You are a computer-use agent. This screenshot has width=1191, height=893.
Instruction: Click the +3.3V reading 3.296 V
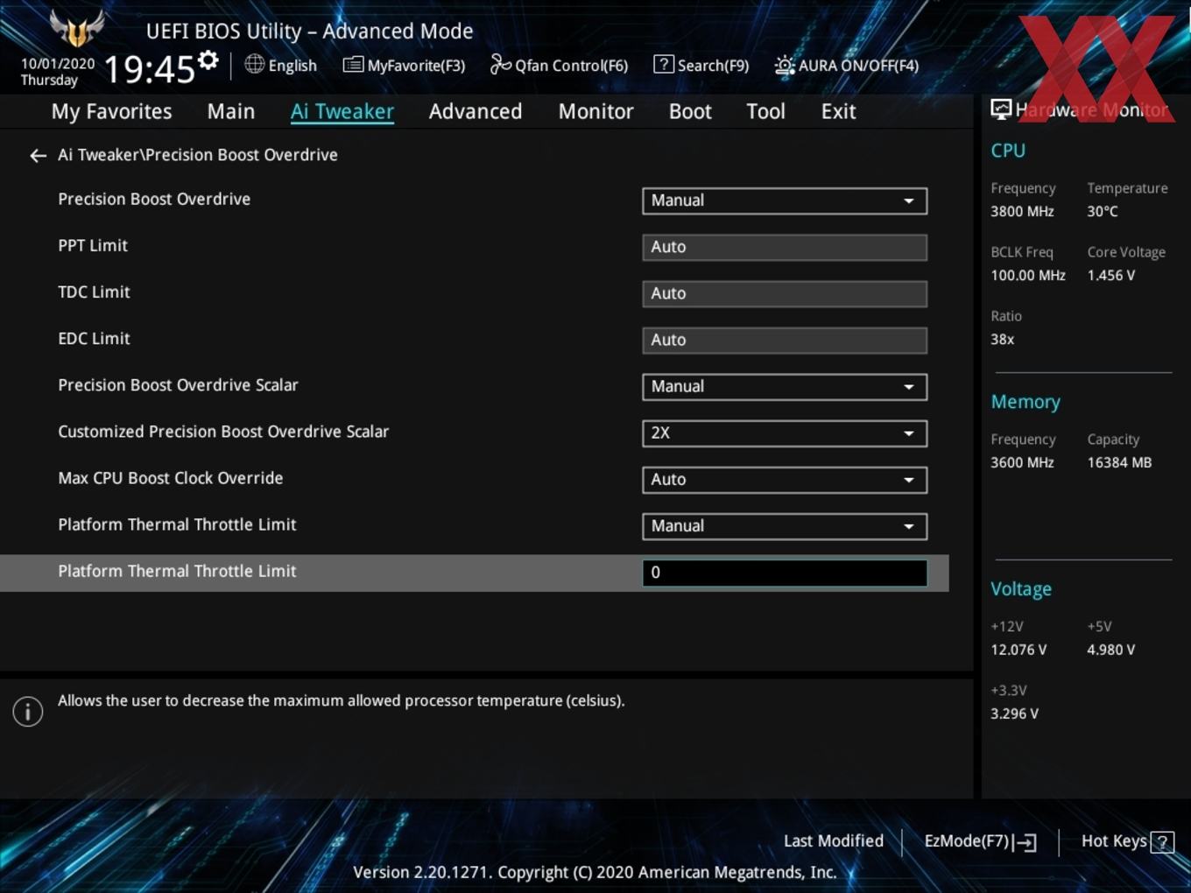tap(1014, 714)
